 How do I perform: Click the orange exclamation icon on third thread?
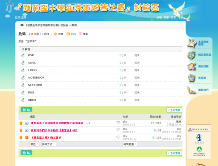27,137
